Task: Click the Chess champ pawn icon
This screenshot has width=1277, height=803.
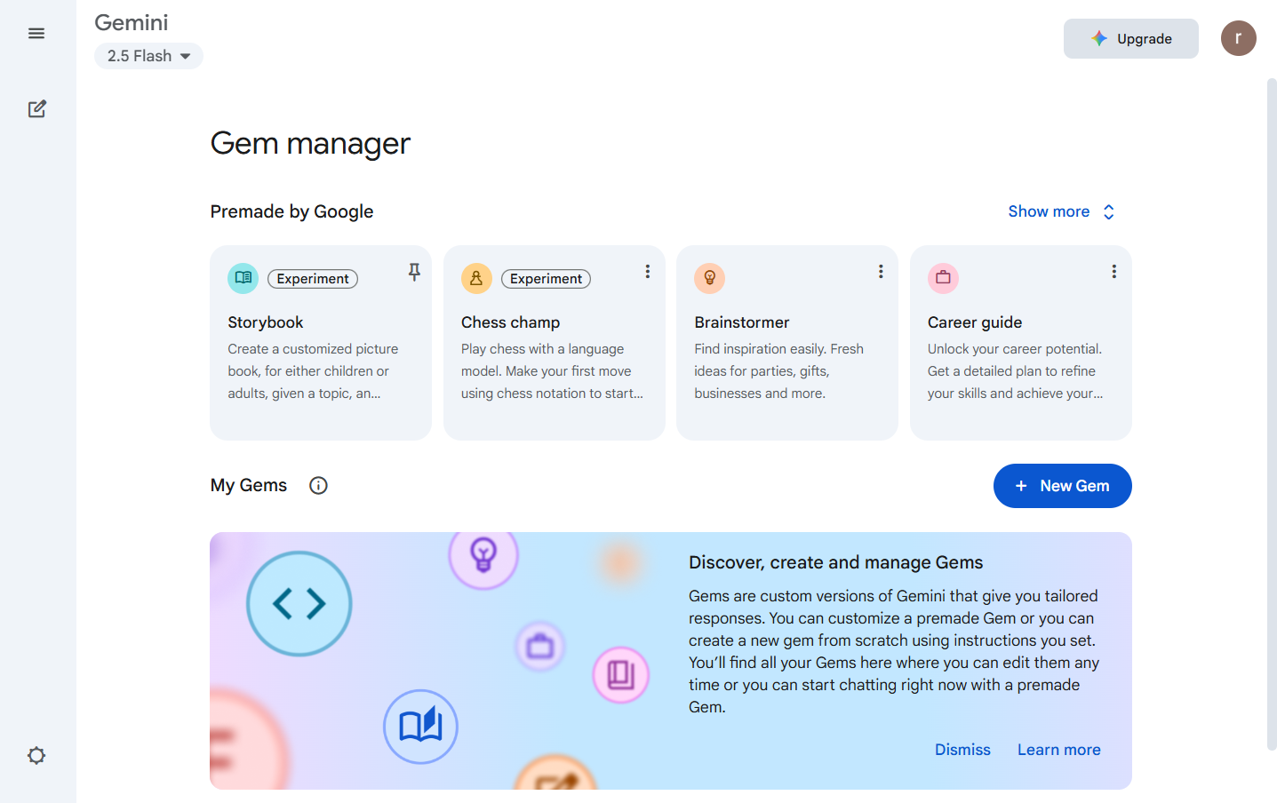Action: pos(476,278)
